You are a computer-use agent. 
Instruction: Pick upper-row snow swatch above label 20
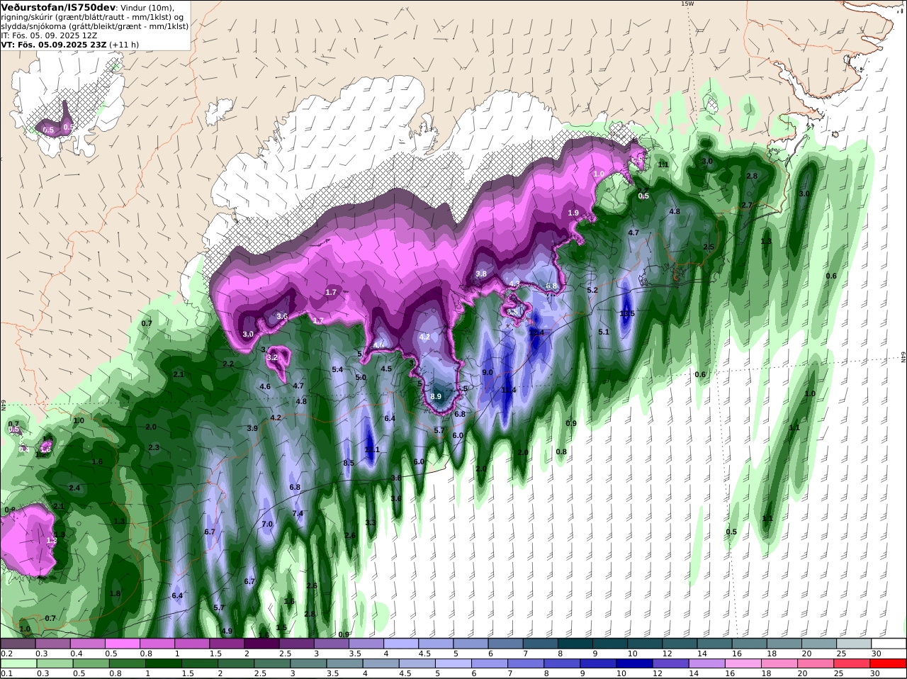click(819, 644)
